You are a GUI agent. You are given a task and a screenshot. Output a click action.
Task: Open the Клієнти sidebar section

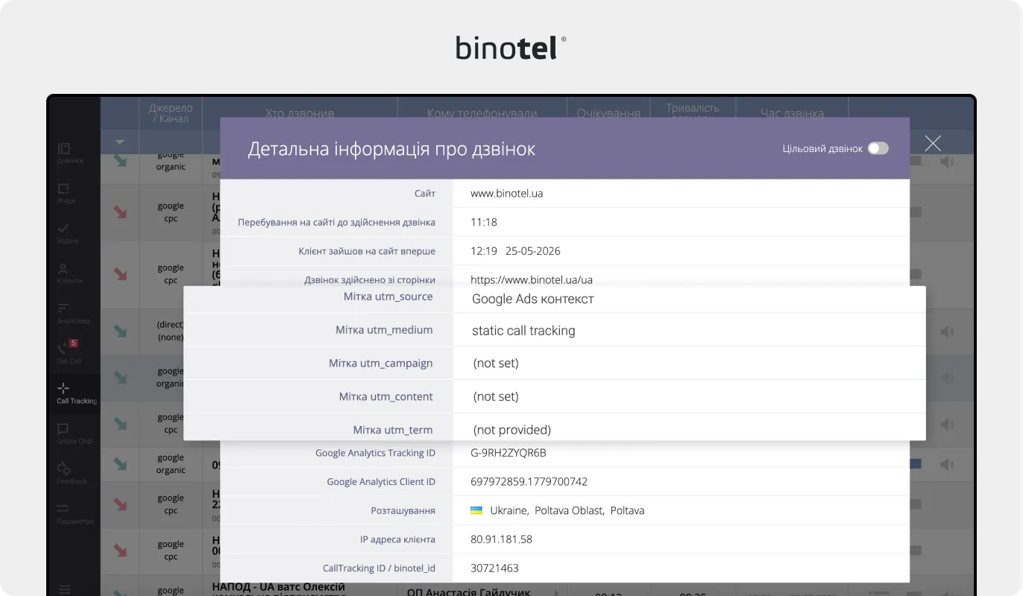click(x=69, y=273)
